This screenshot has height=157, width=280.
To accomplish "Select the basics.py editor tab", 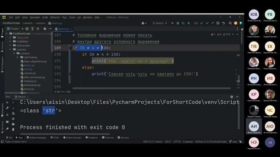I will pos(63,29).
